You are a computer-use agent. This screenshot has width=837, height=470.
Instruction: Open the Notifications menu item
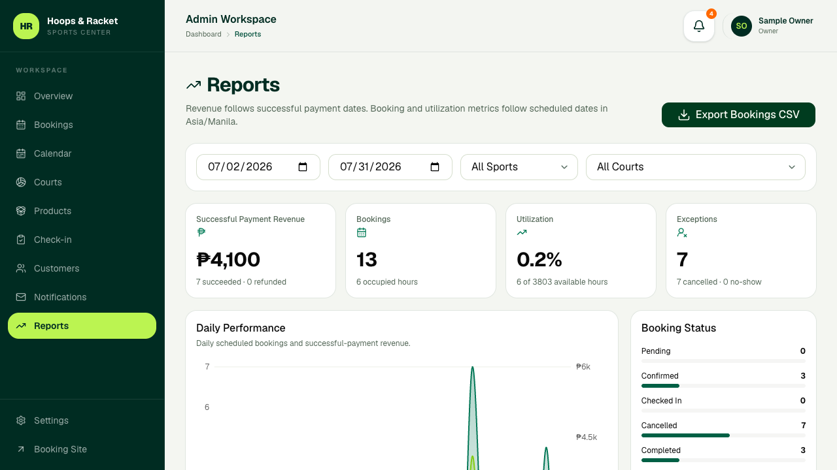click(82, 297)
